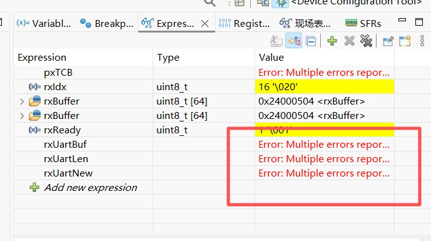Switch to the Variables tab
The image size is (431, 241).
coord(43,23)
